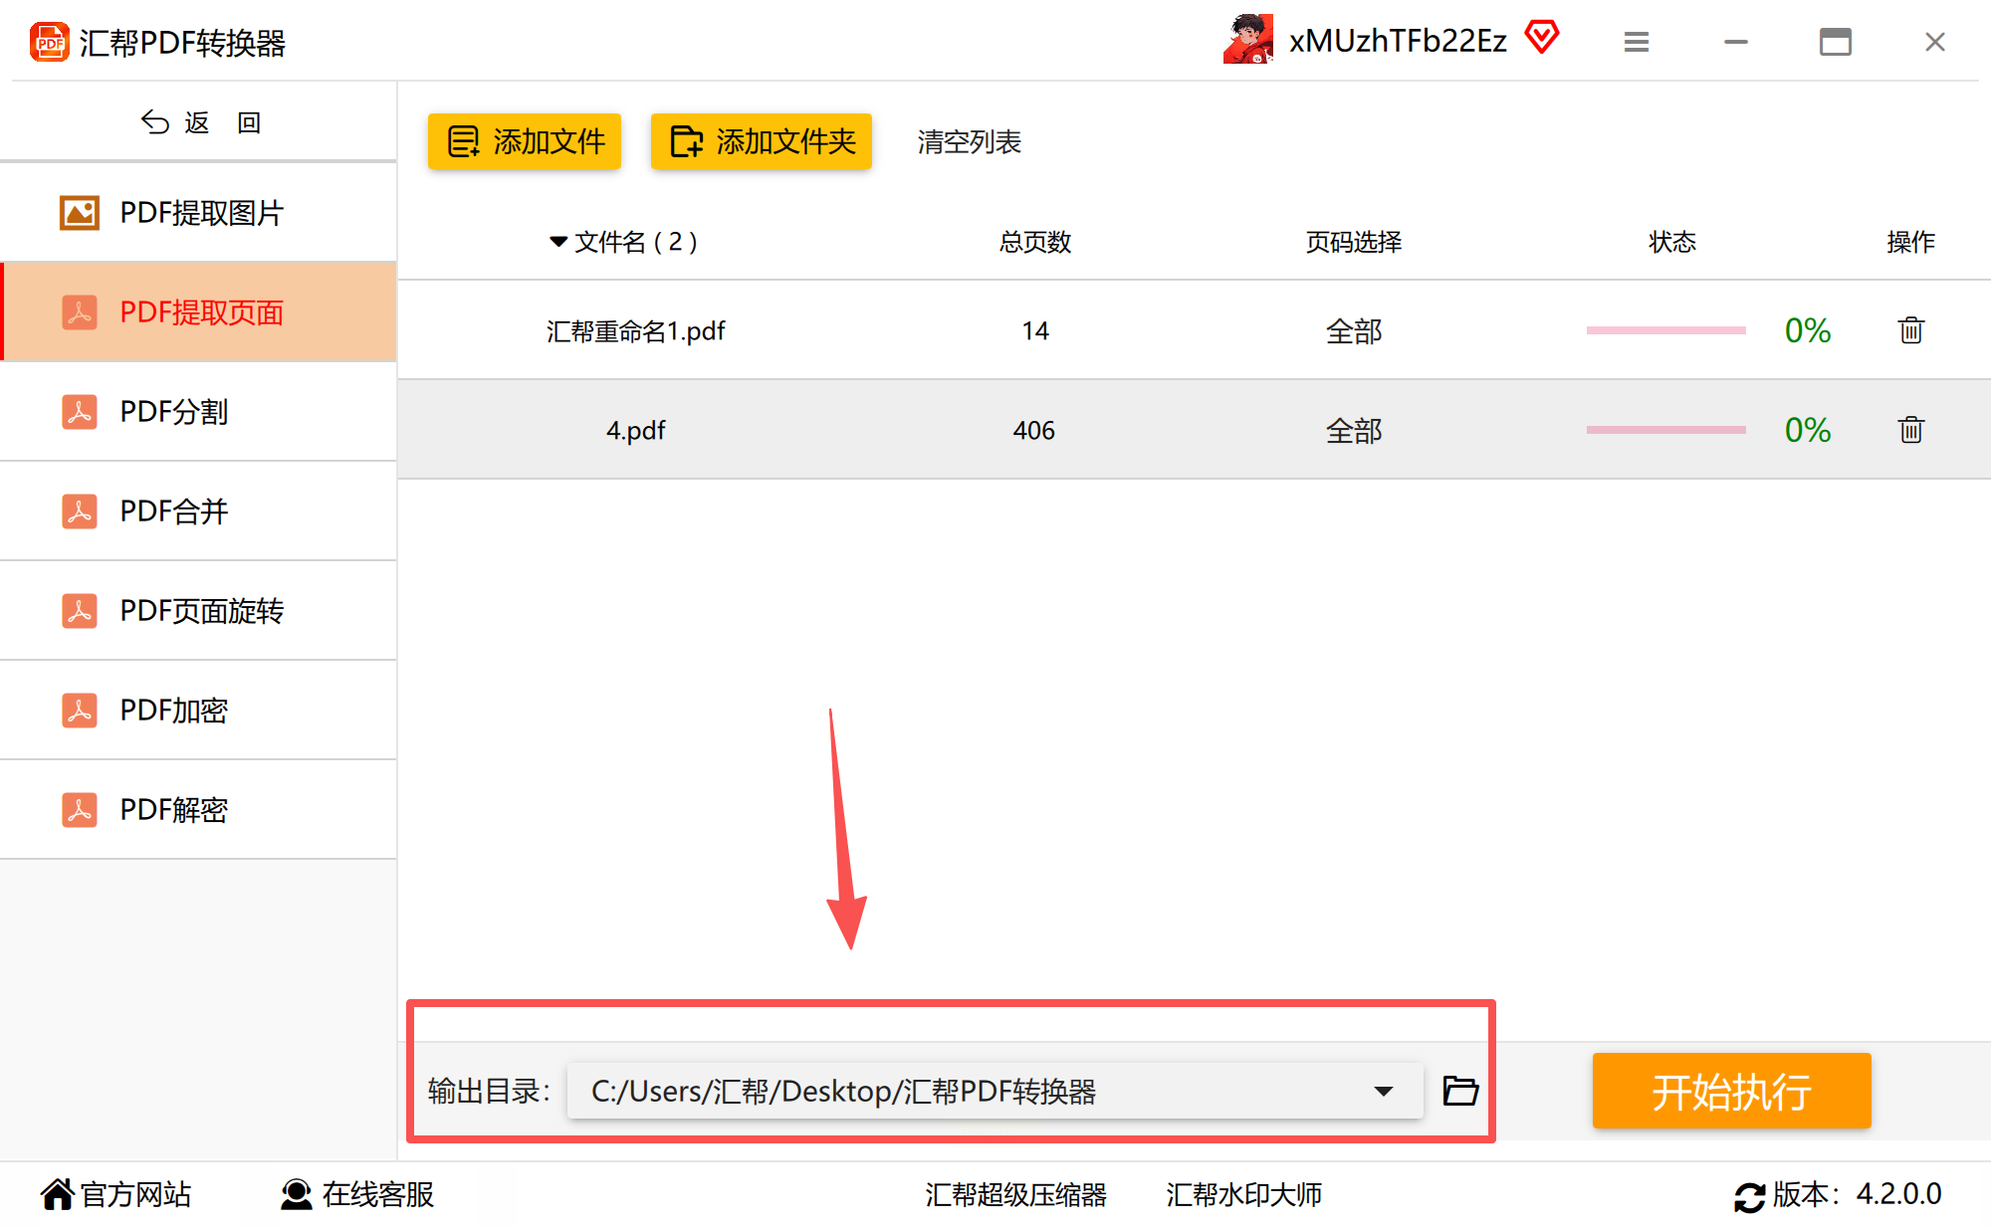Select PDF分割 in sidebar
The image size is (1991, 1228).
[174, 412]
